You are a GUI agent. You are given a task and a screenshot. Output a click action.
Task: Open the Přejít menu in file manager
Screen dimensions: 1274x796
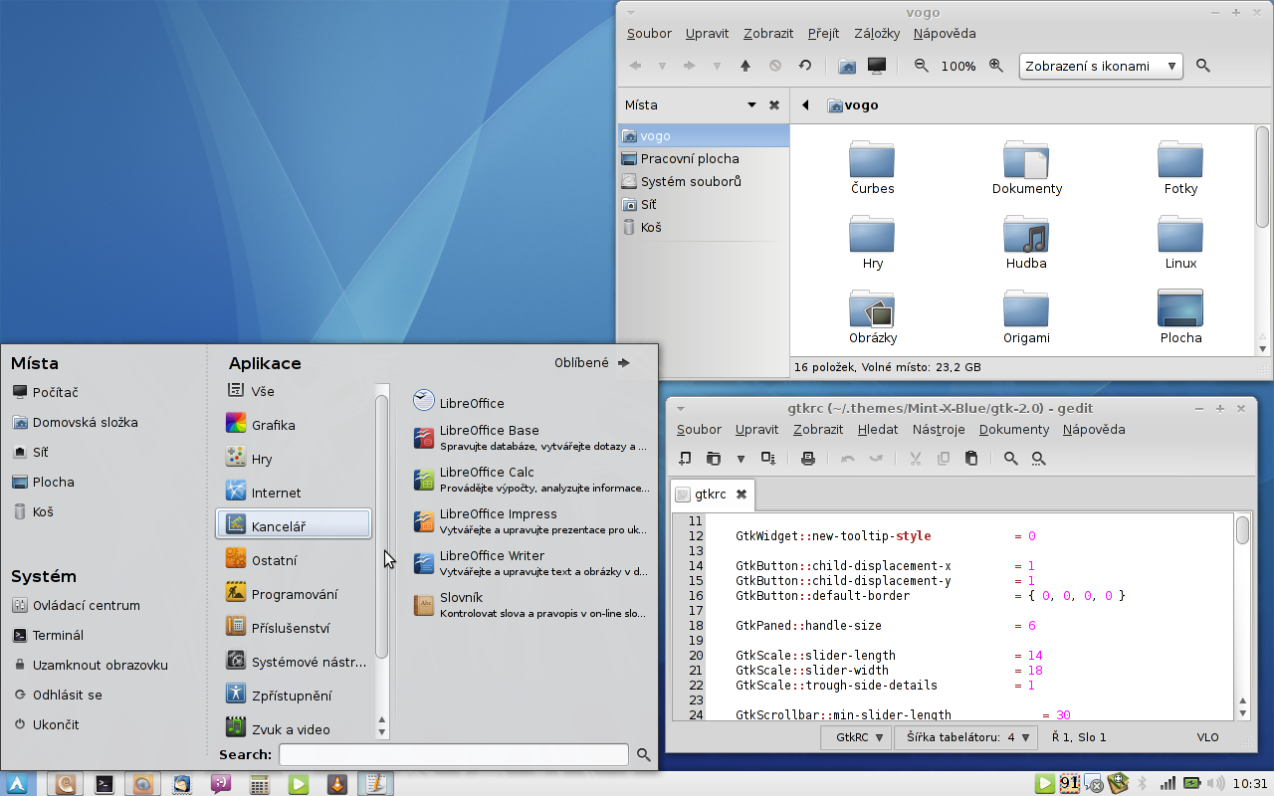tap(823, 33)
